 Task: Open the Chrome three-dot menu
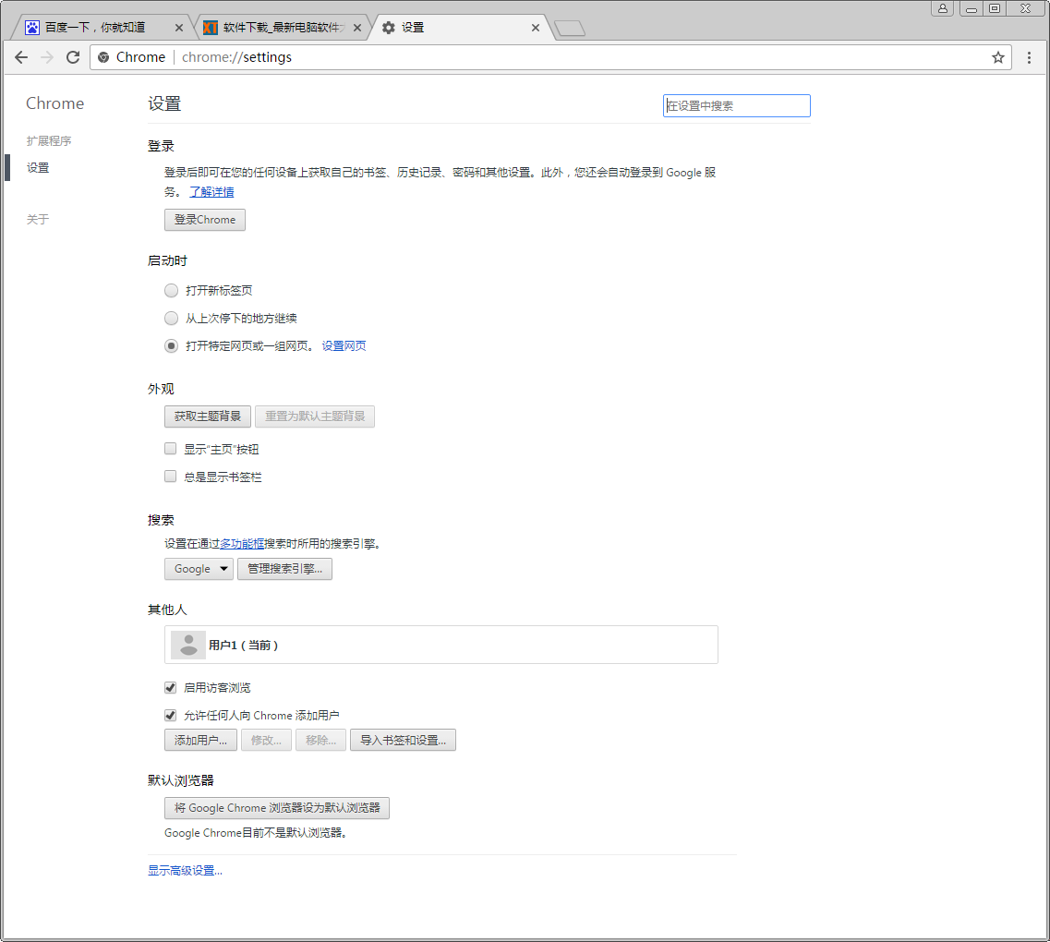(x=1030, y=57)
